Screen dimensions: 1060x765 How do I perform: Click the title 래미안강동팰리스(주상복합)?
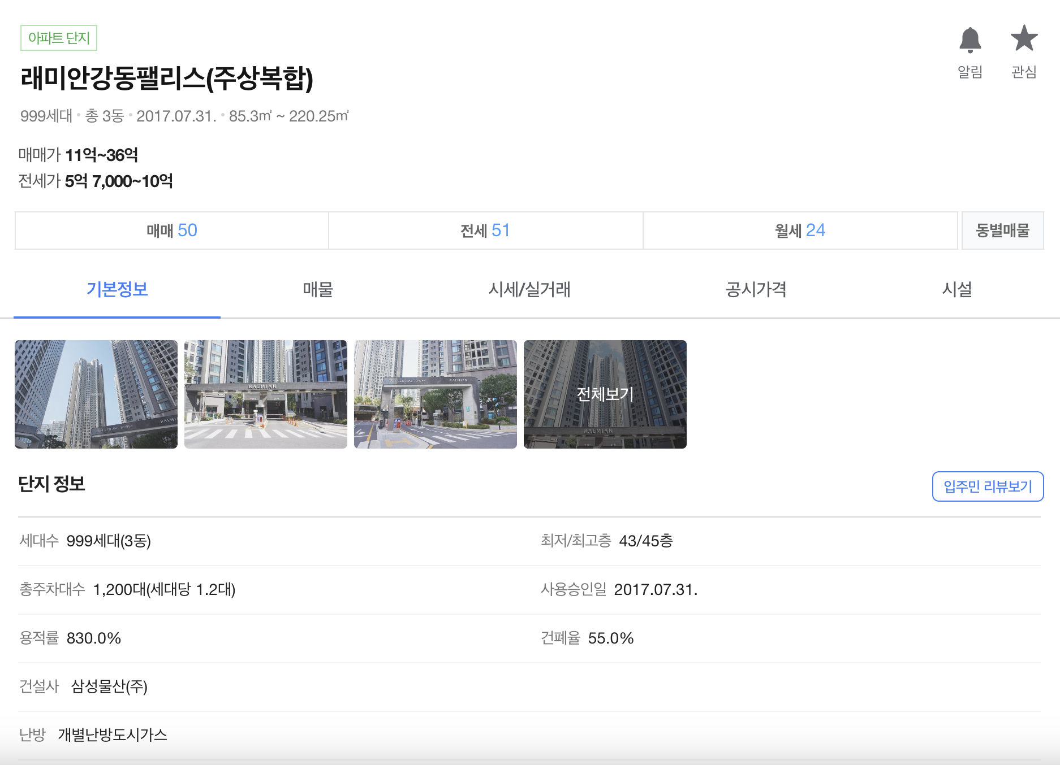[x=167, y=79]
